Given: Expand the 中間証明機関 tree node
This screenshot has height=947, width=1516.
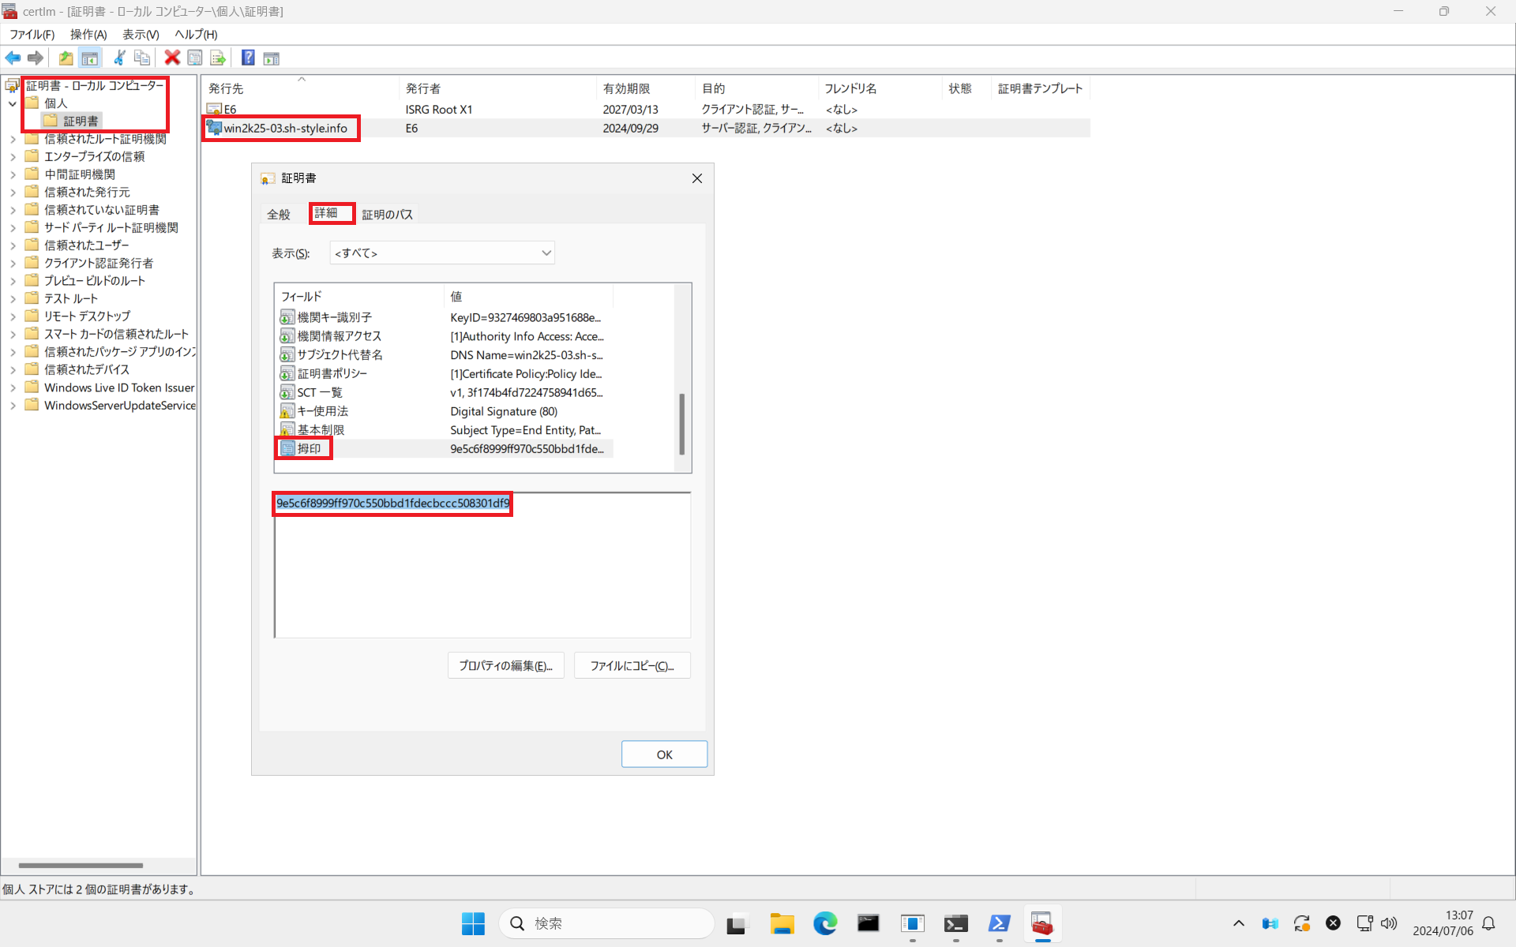Looking at the screenshot, I should click(x=13, y=174).
